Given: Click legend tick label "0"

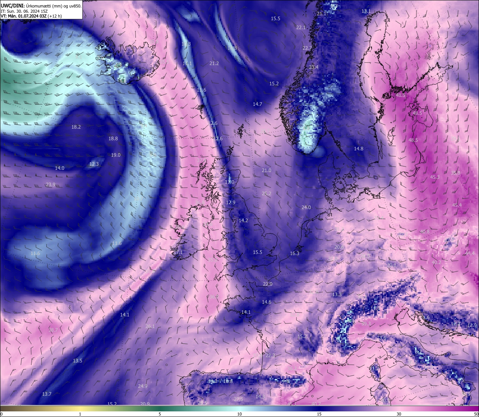Looking at the screenshot, I should 1,414.
